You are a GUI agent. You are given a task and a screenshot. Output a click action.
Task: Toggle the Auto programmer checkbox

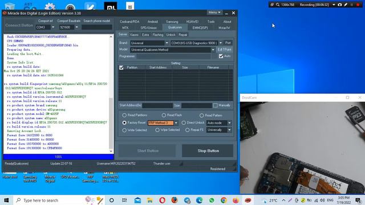[x=221, y=56]
